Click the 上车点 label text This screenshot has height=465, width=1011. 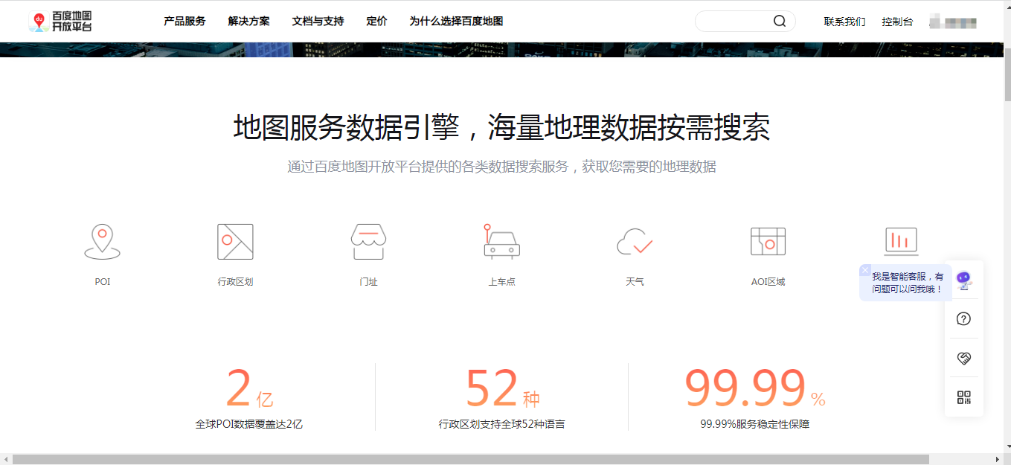point(501,282)
